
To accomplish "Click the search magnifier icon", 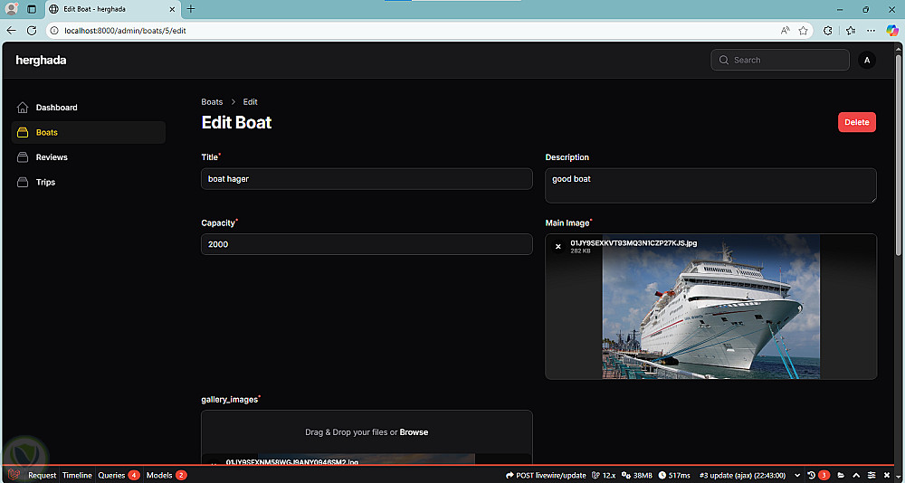I will (x=724, y=60).
